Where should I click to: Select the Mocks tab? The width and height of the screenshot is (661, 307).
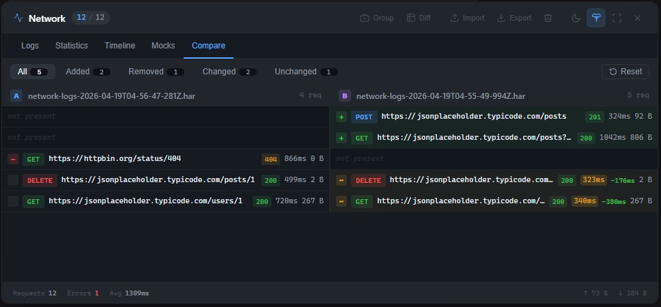[x=163, y=46]
